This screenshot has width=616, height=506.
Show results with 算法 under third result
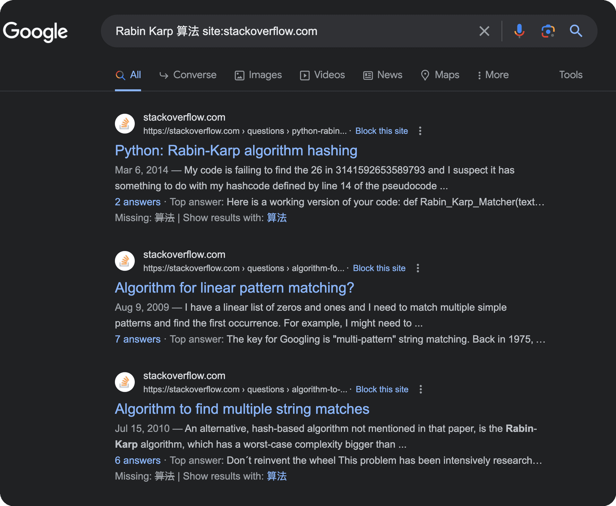coord(277,476)
